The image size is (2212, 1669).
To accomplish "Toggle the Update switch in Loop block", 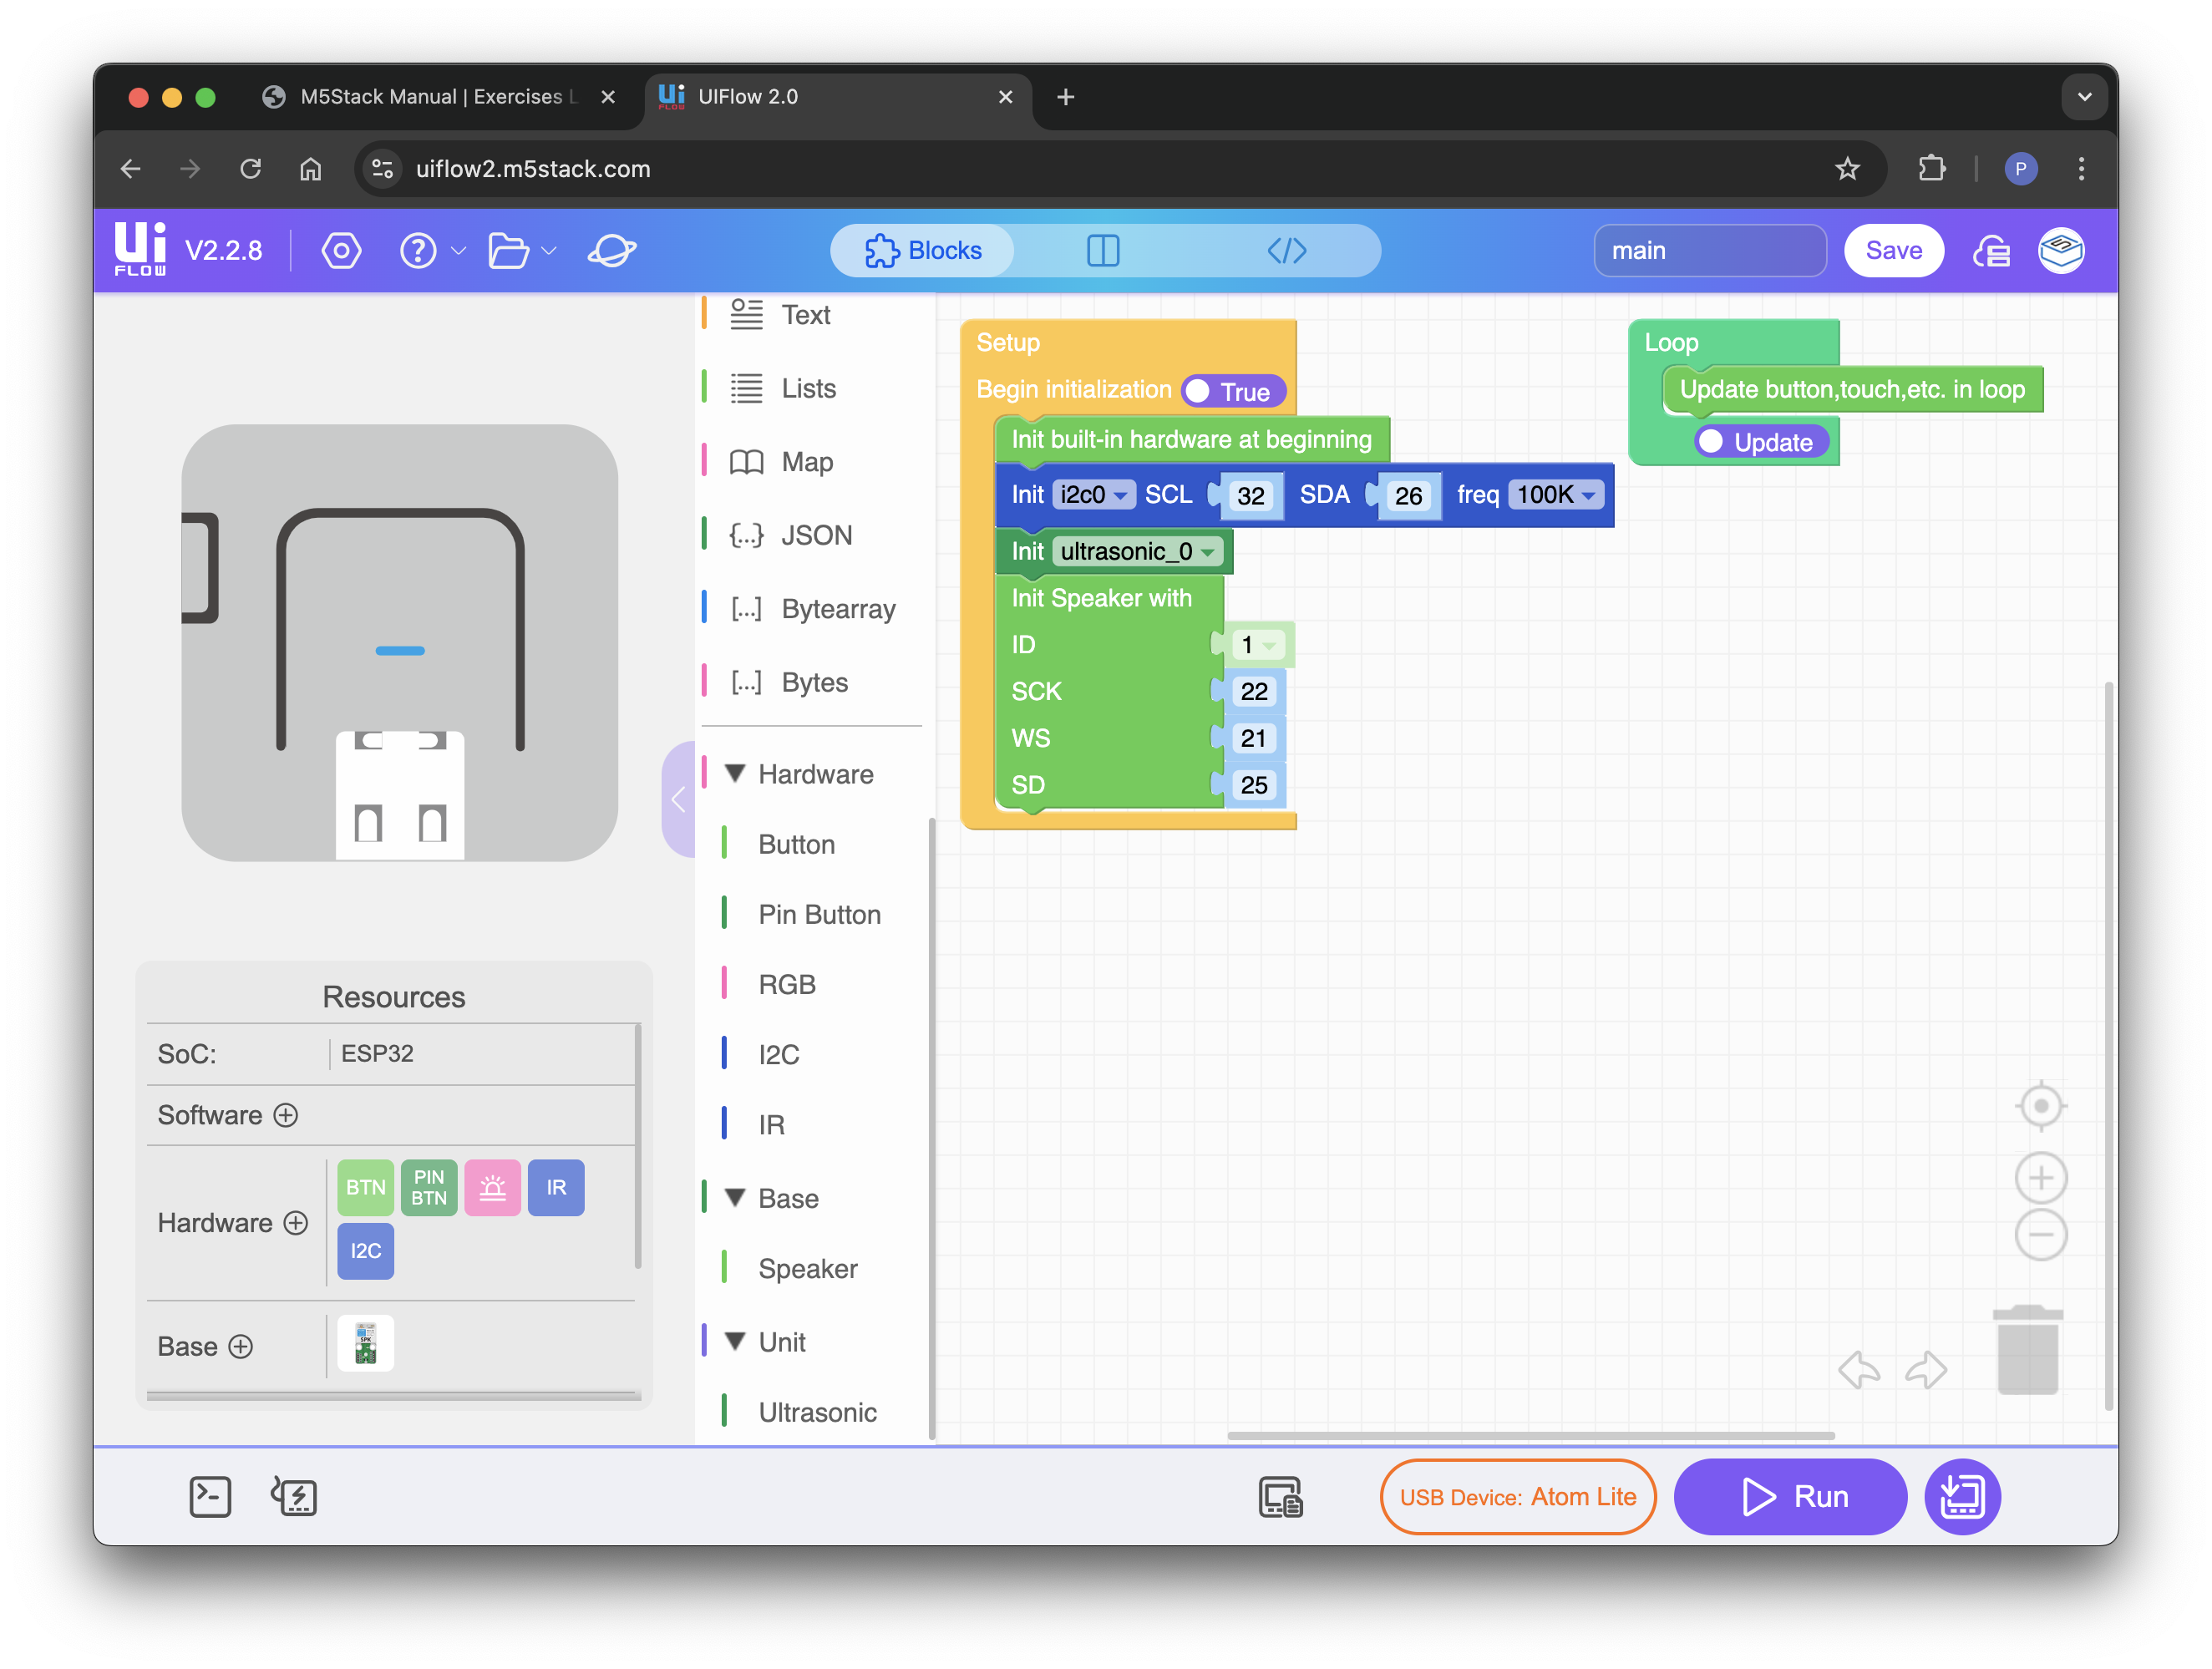I will tap(1761, 441).
